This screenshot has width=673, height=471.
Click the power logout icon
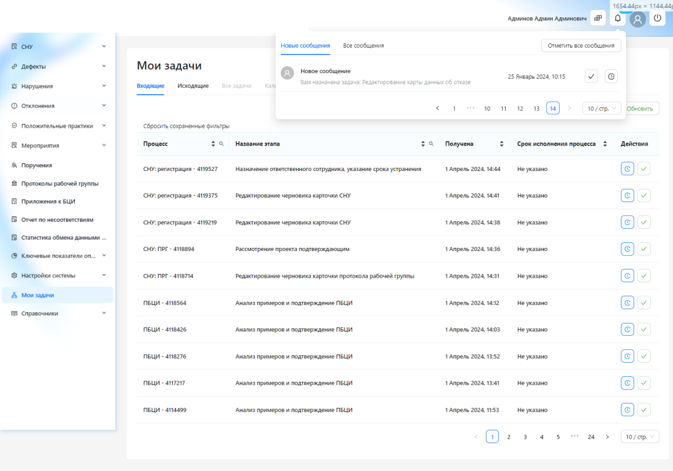tap(658, 19)
